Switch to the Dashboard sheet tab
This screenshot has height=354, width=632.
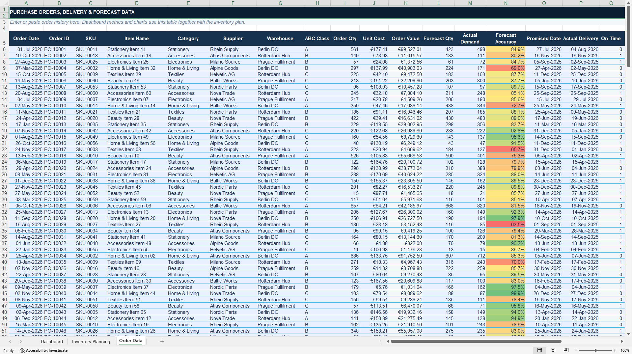pyautogui.click(x=52, y=341)
